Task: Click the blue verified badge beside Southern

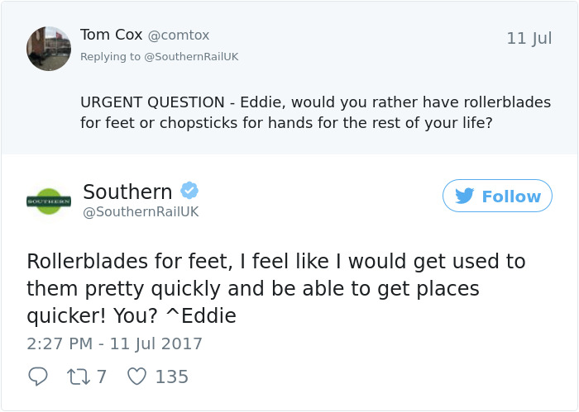Action: [189, 191]
